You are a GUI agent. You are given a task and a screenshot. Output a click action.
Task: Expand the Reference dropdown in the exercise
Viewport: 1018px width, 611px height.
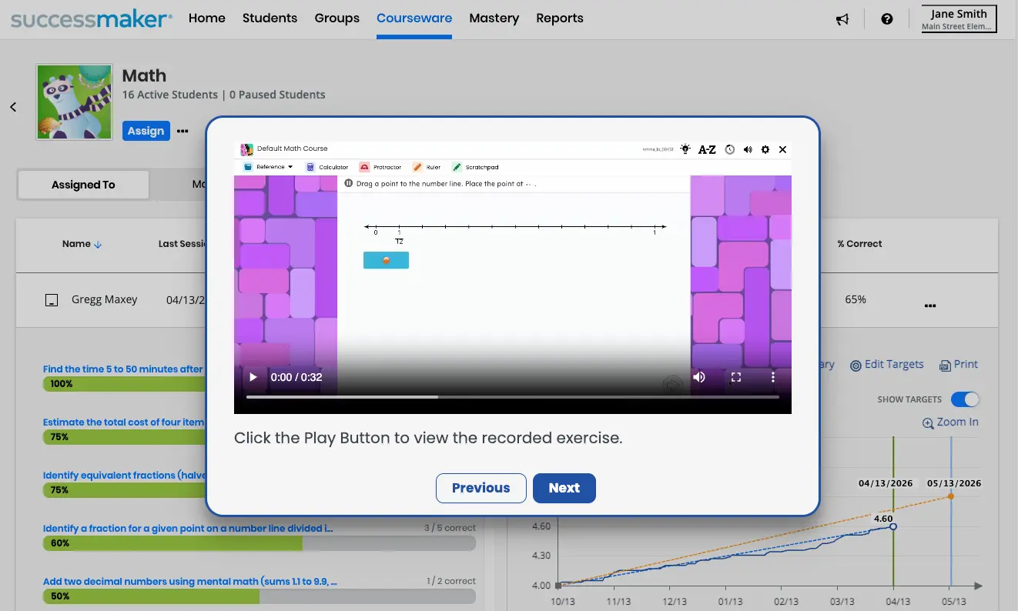pos(268,167)
